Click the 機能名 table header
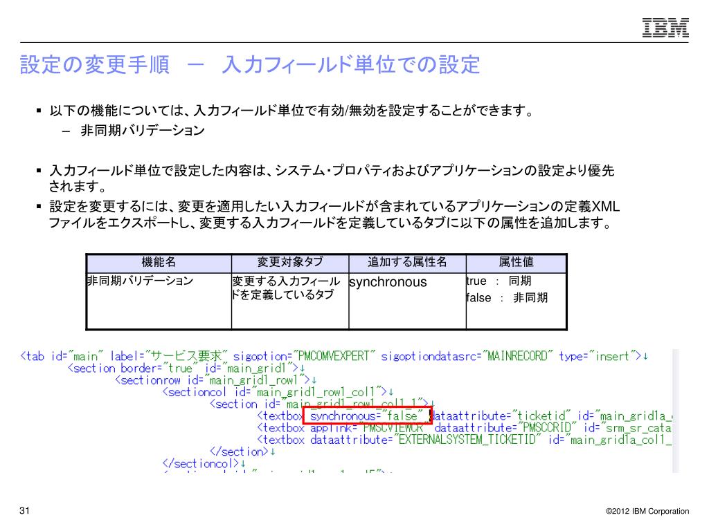Screen dimensions: 709x531 pos(159,262)
